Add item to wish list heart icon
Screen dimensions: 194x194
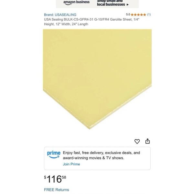click(137, 141)
